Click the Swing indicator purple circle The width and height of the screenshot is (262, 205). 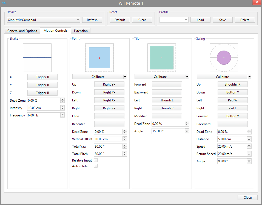tap(224, 58)
